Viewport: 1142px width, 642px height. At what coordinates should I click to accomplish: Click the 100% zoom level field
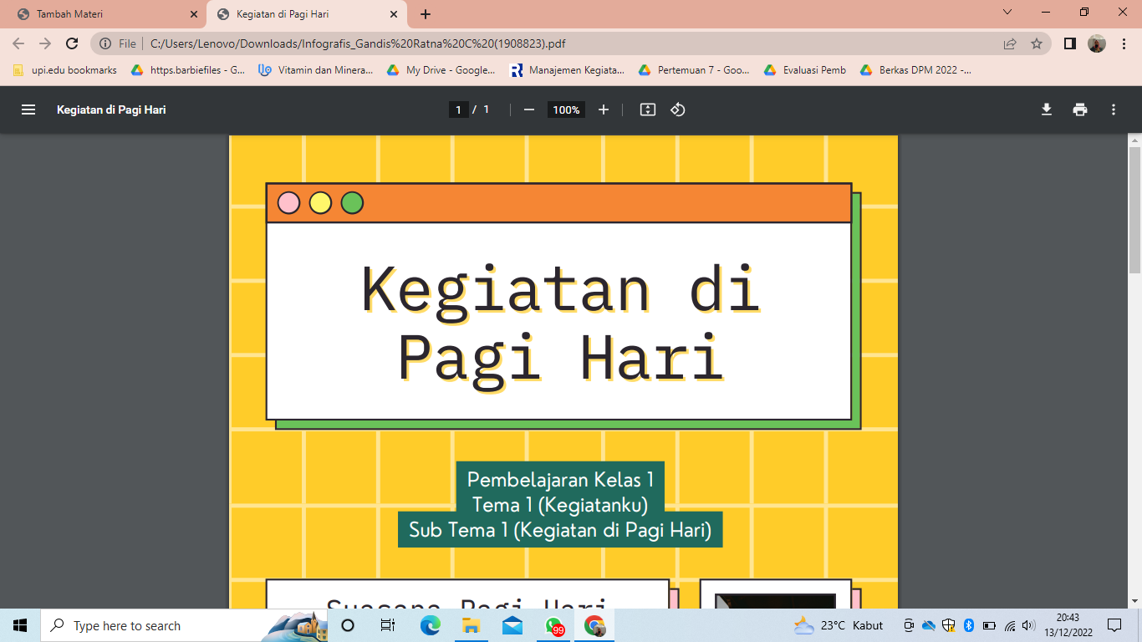point(566,110)
